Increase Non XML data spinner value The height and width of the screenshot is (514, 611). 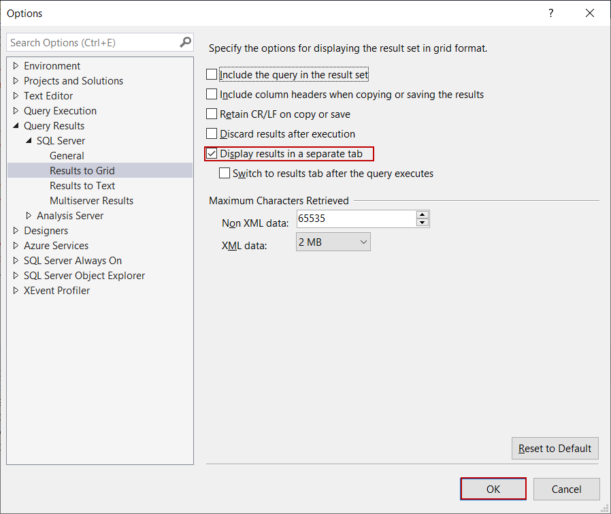(x=423, y=214)
